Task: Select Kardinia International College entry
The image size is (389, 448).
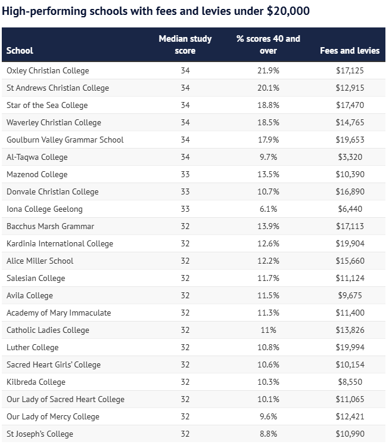Action: click(60, 244)
